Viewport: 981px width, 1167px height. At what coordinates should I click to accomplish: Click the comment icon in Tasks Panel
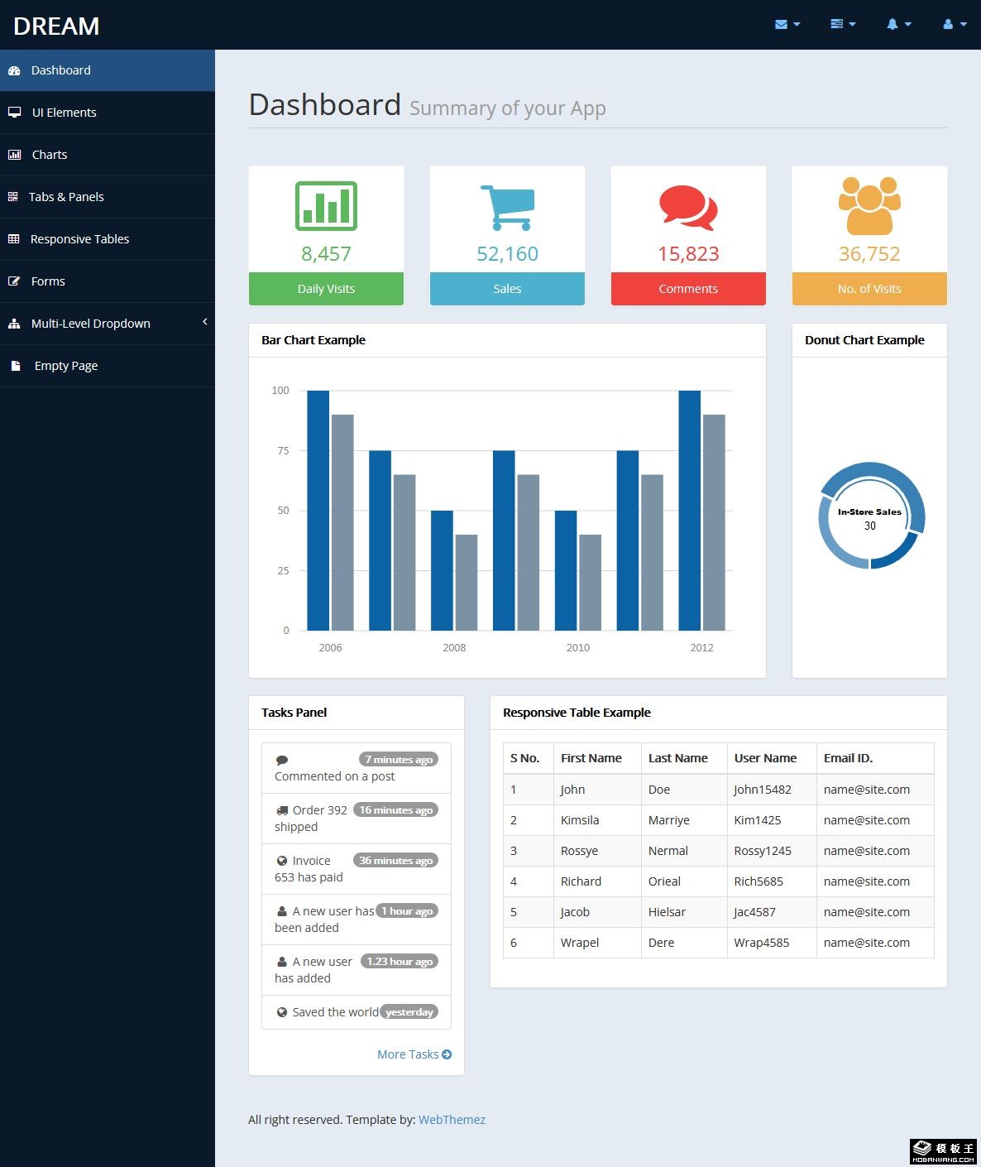pyautogui.click(x=282, y=760)
